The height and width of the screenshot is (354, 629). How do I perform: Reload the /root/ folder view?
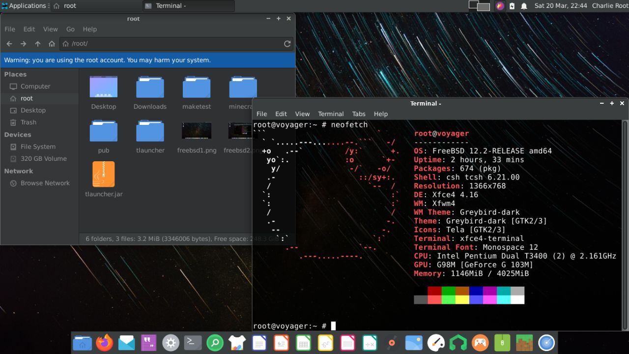[287, 44]
